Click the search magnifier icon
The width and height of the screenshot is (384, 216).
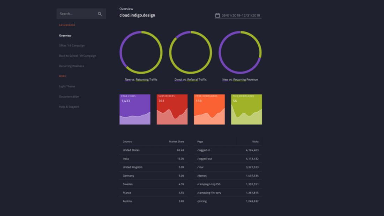pos(100,14)
